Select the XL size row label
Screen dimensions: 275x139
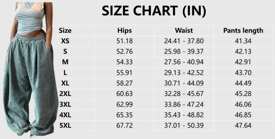coord(65,83)
